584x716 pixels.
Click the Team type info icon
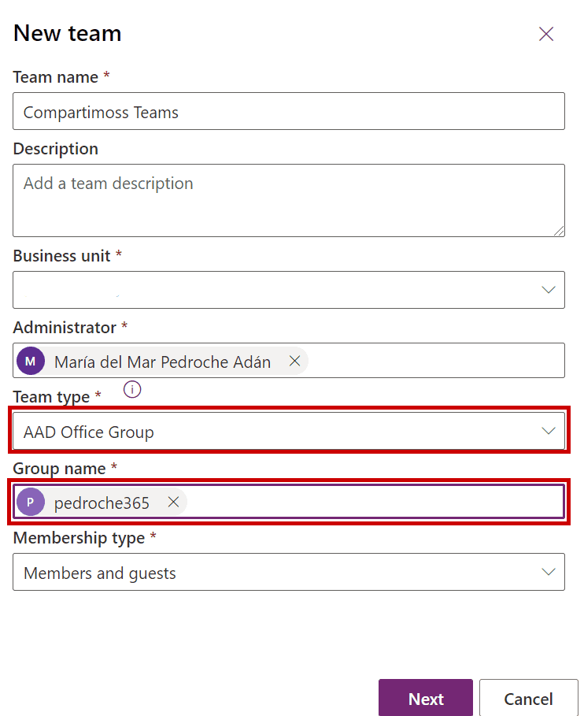pos(132,390)
